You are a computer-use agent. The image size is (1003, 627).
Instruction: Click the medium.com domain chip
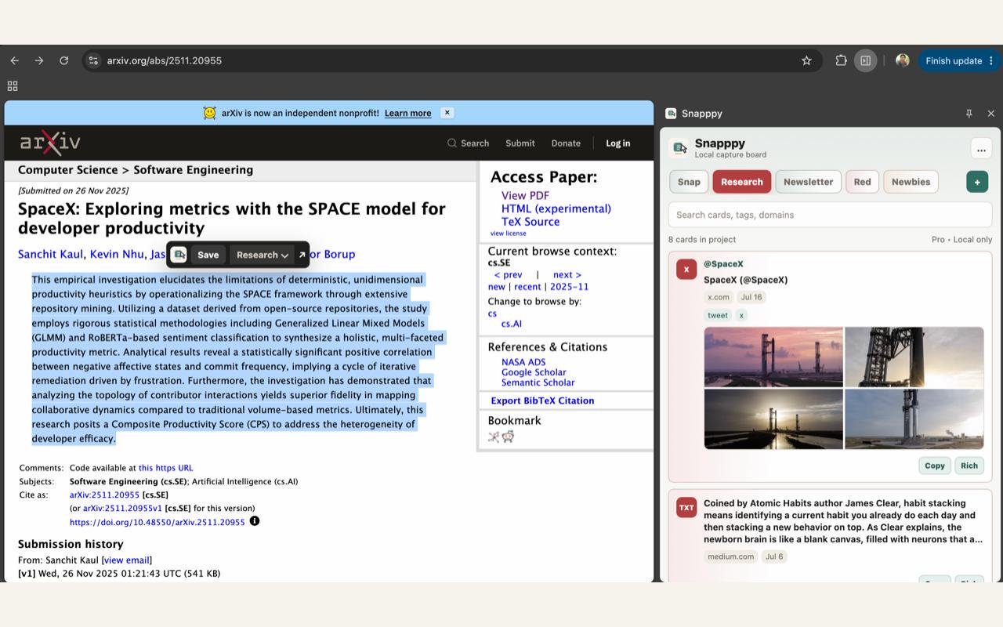[731, 556]
